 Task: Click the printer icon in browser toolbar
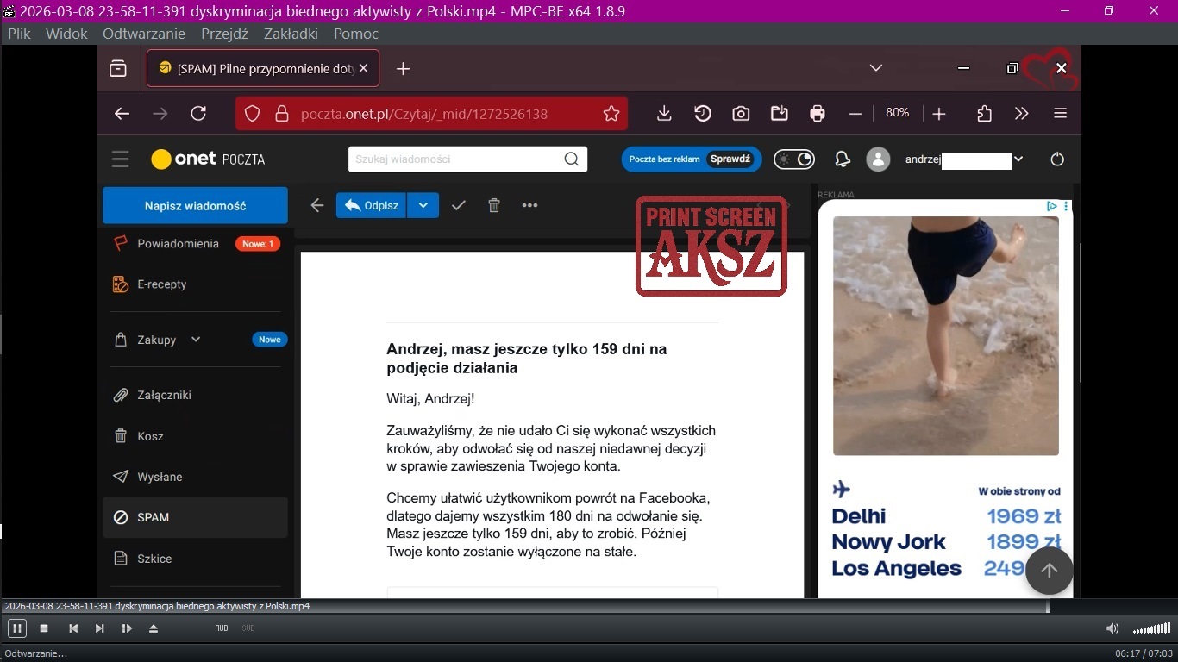pyautogui.click(x=818, y=114)
